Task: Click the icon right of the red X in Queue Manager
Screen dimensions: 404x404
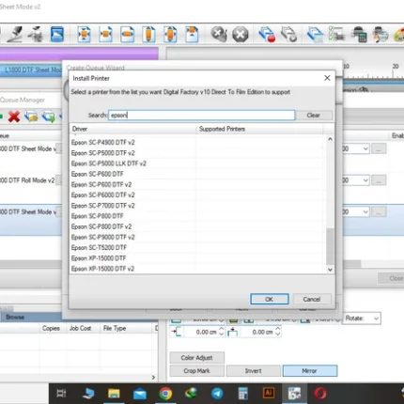Action: 31,117
